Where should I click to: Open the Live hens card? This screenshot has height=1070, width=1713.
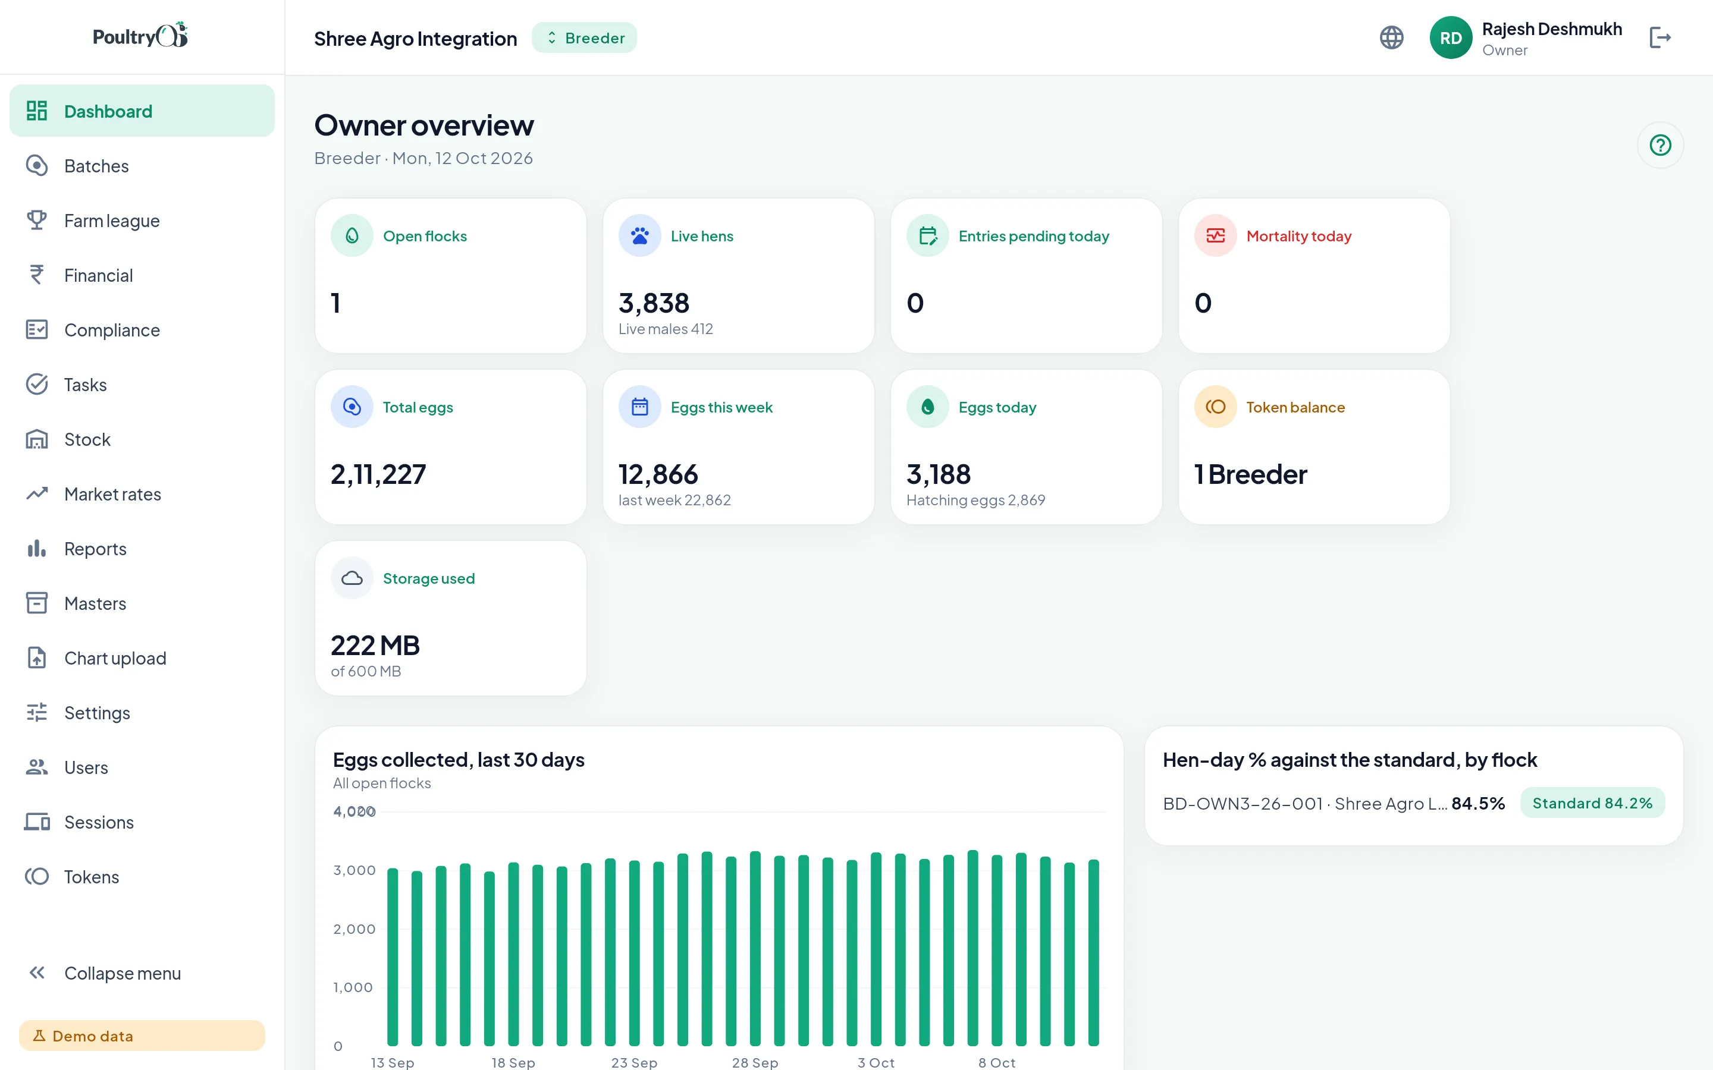click(738, 276)
